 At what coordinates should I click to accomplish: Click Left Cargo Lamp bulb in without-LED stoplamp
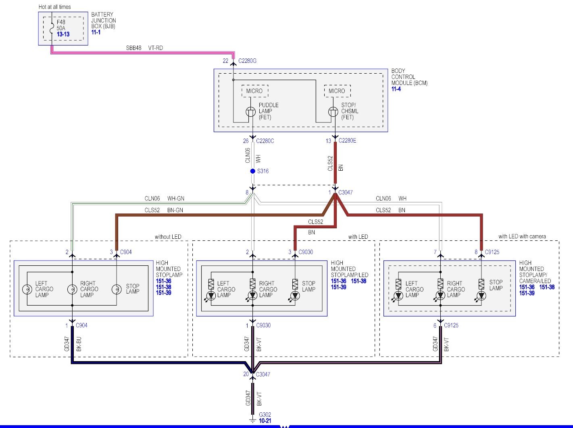click(x=27, y=289)
